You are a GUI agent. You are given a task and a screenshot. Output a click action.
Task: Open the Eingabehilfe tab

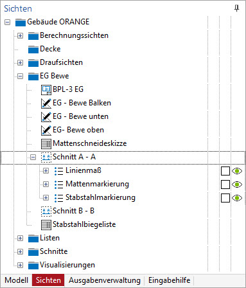click(x=169, y=280)
